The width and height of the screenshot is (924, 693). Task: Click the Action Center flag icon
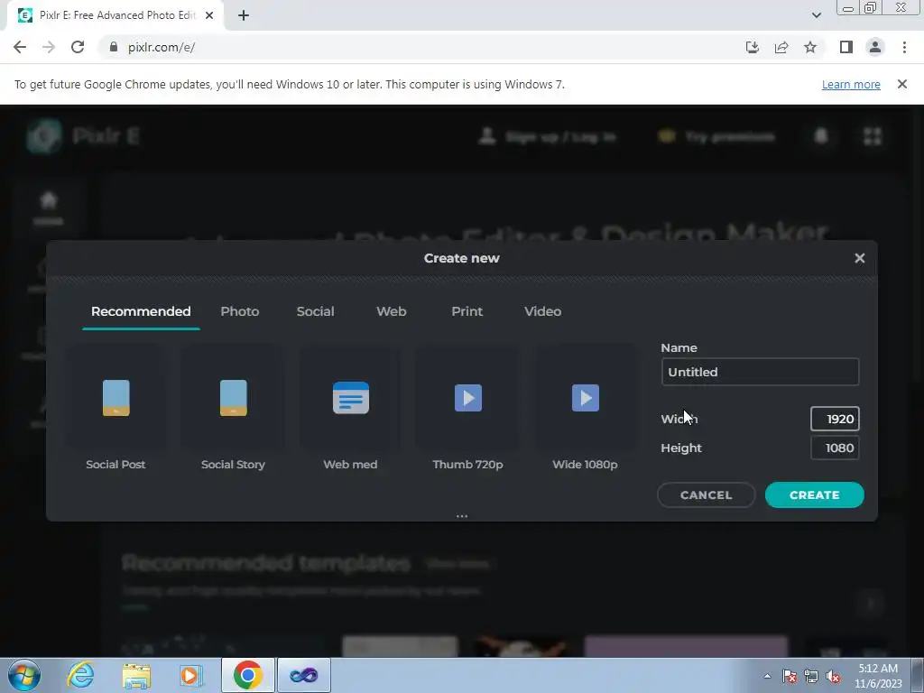point(790,676)
